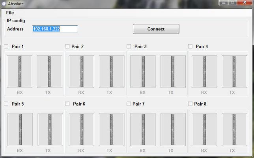Select the Pair 6 RX device icon
This screenshot has height=158, width=254.
click(x=81, y=130)
